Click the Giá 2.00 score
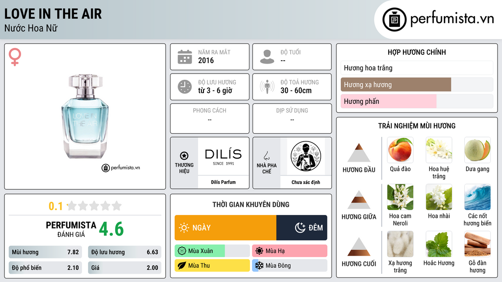This screenshot has width=502, height=282. 125,268
